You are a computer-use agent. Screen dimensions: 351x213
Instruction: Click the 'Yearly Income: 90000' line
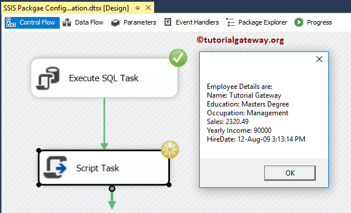tap(239, 130)
